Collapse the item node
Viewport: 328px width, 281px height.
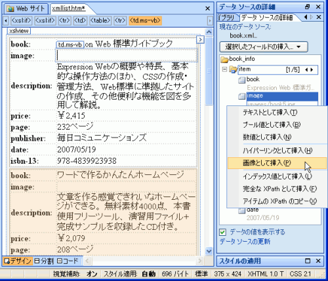pos(224,69)
